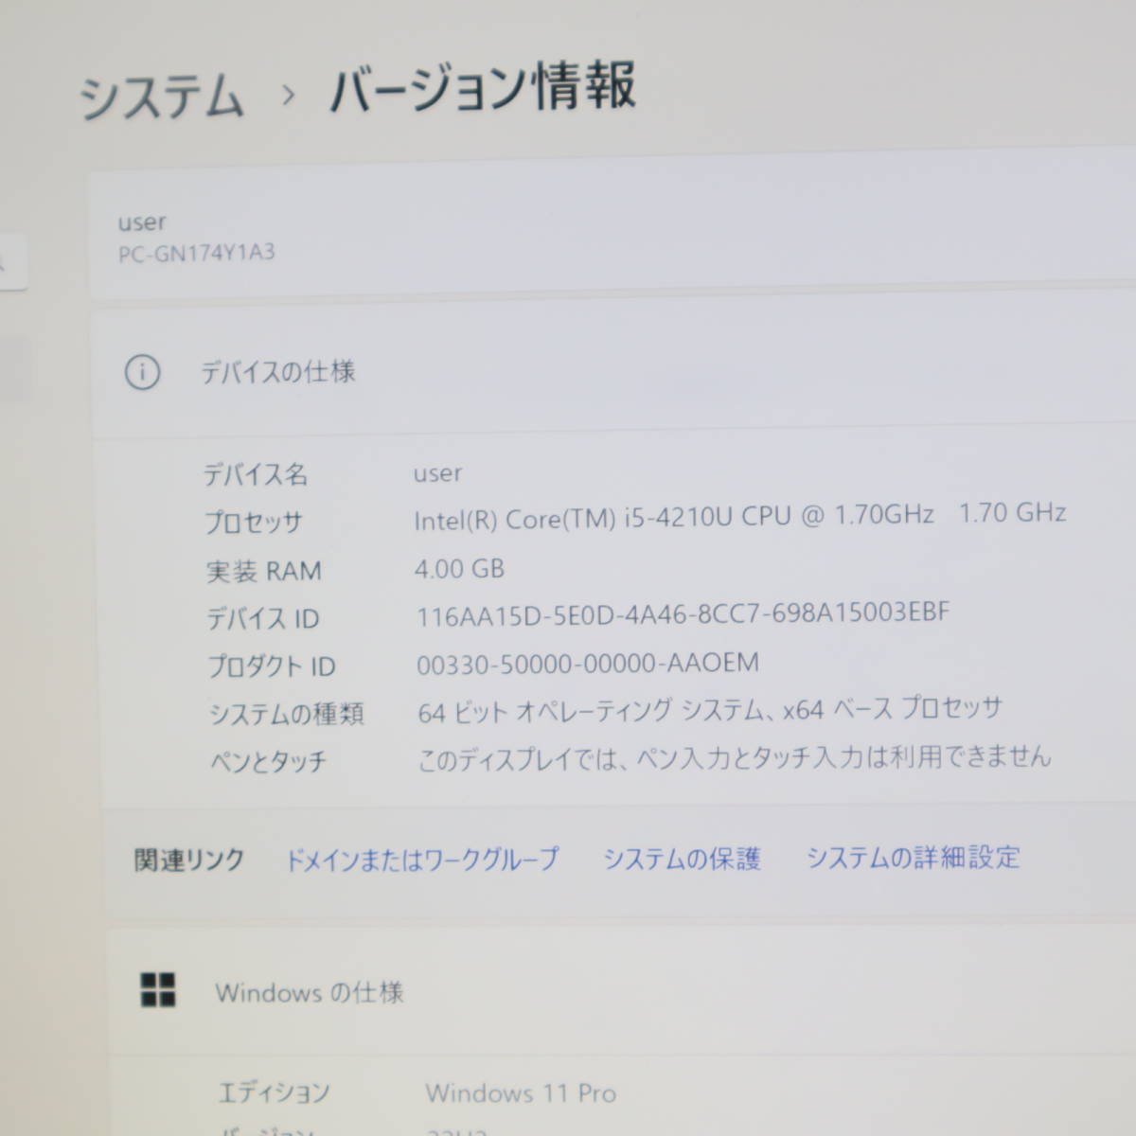
Task: Open ドメインまたはワークグループ link
Action: tap(422, 860)
